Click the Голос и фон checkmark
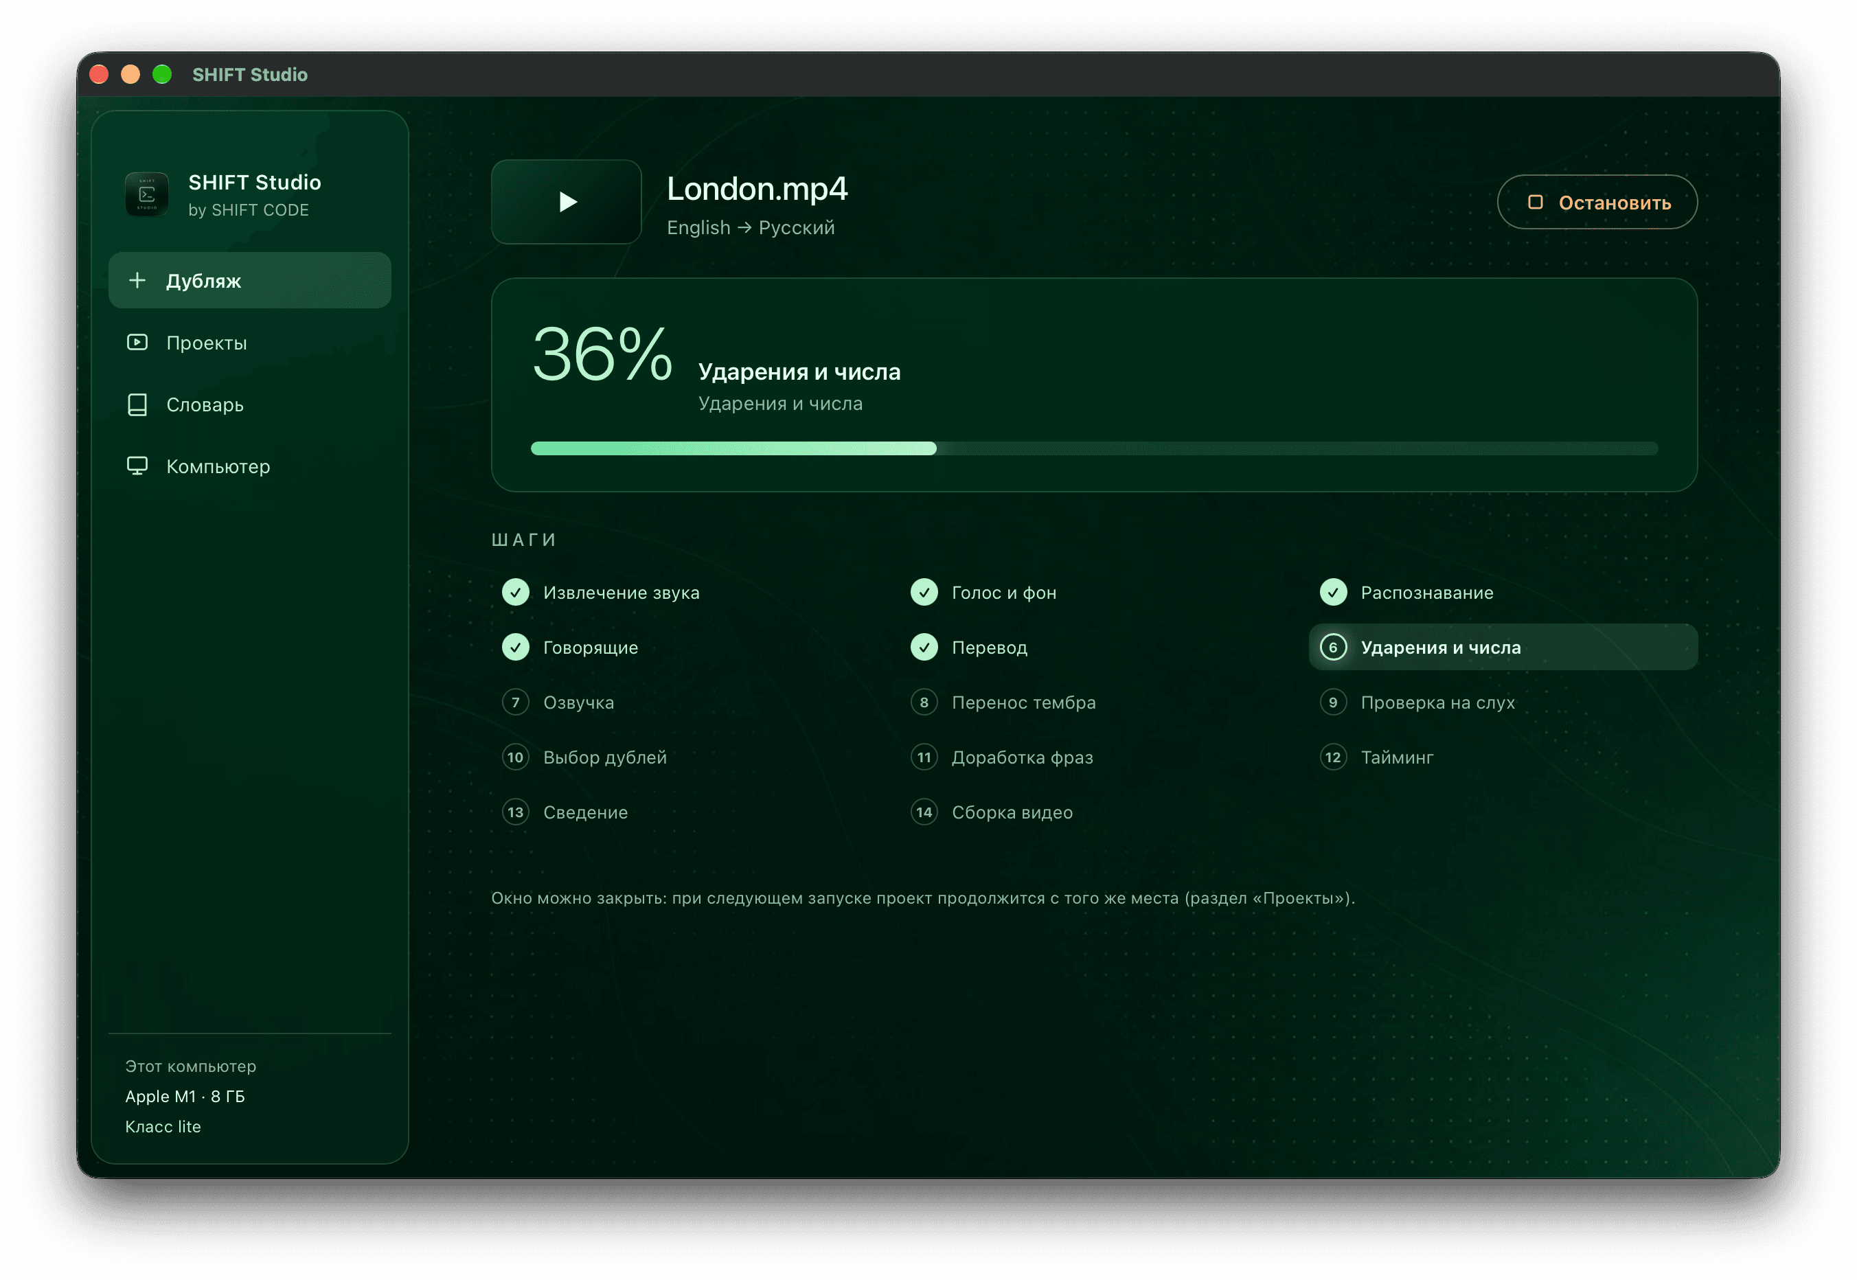 (924, 593)
